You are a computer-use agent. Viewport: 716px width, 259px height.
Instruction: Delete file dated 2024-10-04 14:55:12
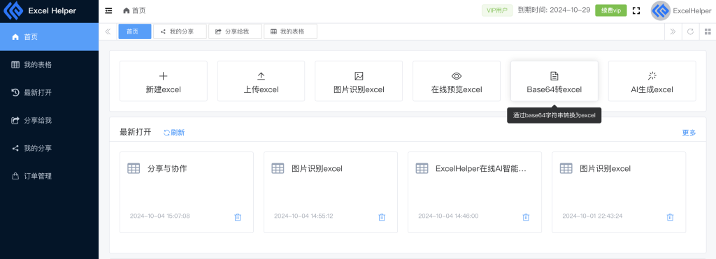(382, 217)
